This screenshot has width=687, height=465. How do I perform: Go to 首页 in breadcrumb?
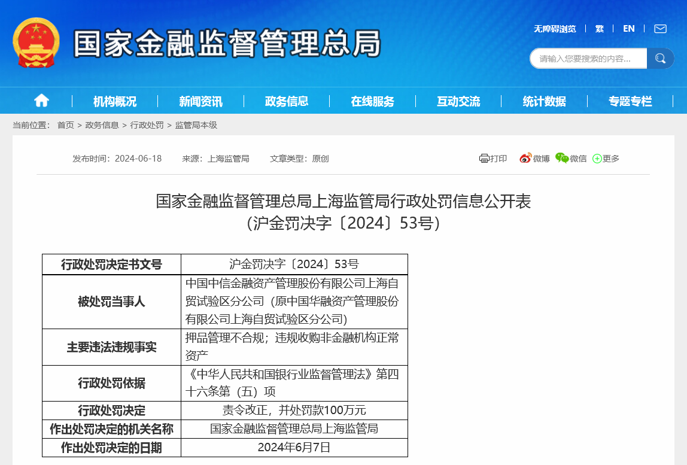66,125
